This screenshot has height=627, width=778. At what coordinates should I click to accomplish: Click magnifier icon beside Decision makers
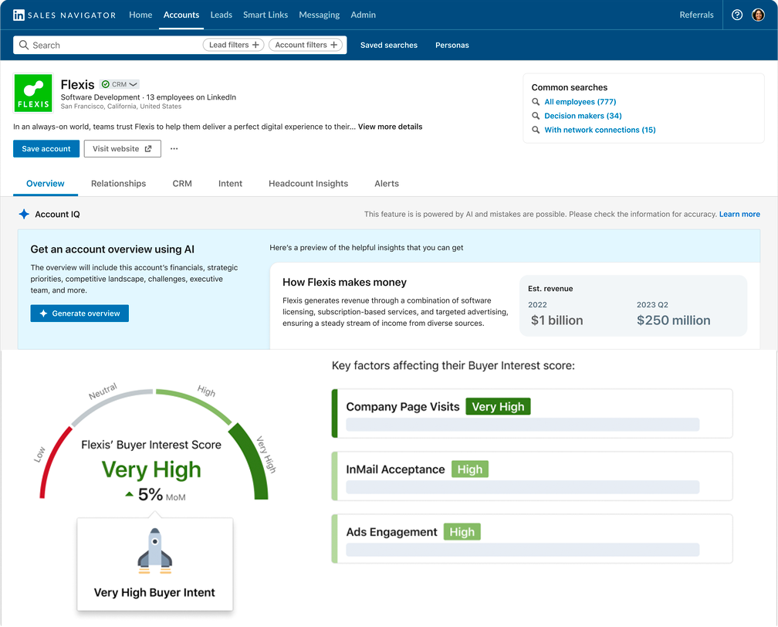536,116
